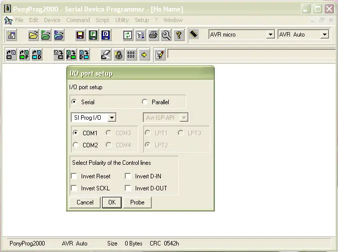338x252 pixels.
Task: Click the Edit note notepad icon
Action: (x=160, y=55)
